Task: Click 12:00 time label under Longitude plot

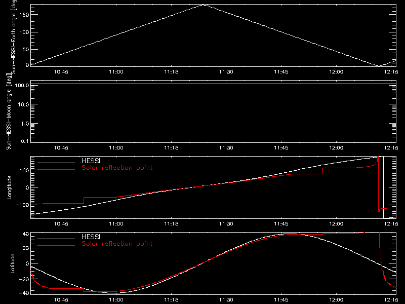Action: [336, 223]
